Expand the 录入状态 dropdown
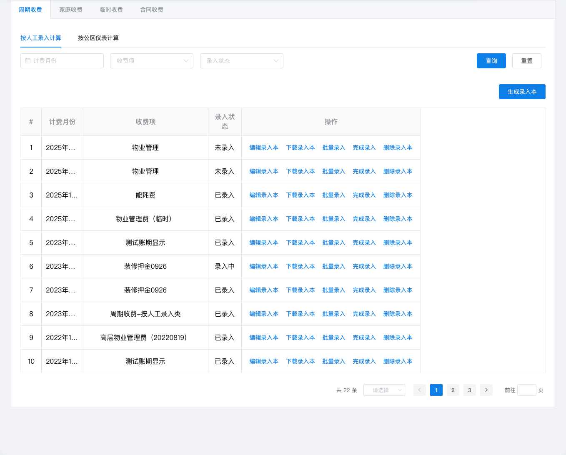Screen dimensions: 566x455 click(241, 61)
